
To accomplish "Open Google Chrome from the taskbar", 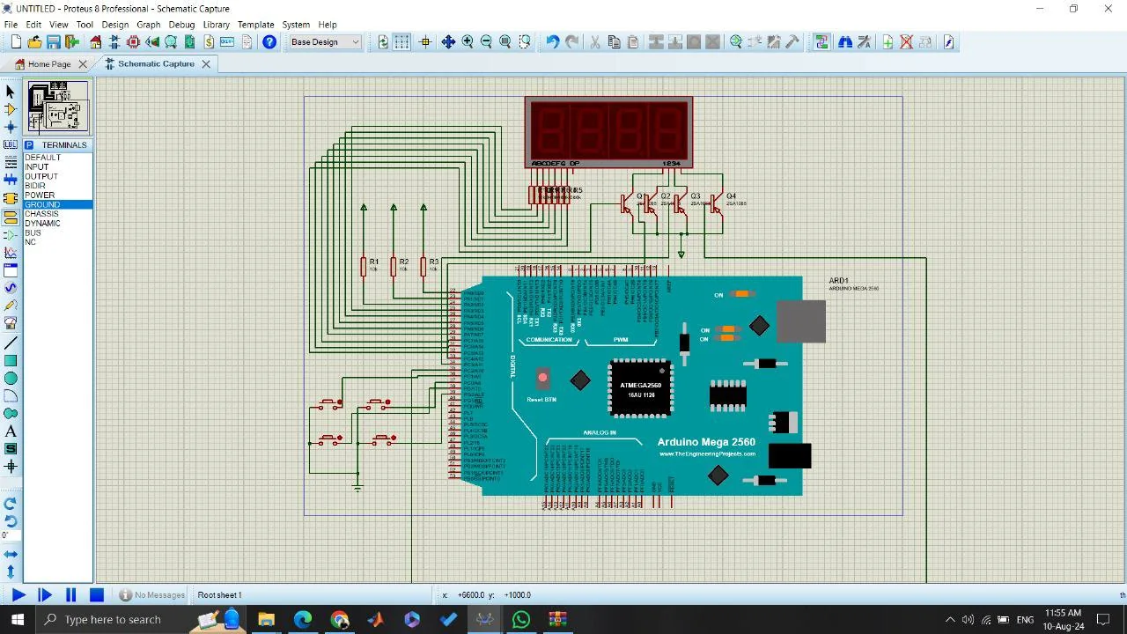I will point(340,620).
